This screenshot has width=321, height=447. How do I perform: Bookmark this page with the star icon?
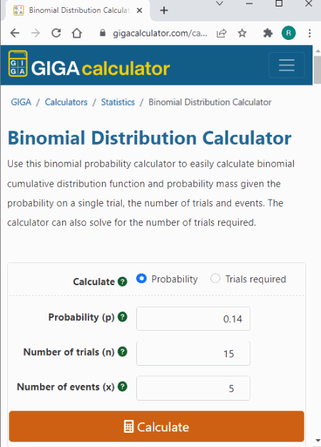[242, 34]
